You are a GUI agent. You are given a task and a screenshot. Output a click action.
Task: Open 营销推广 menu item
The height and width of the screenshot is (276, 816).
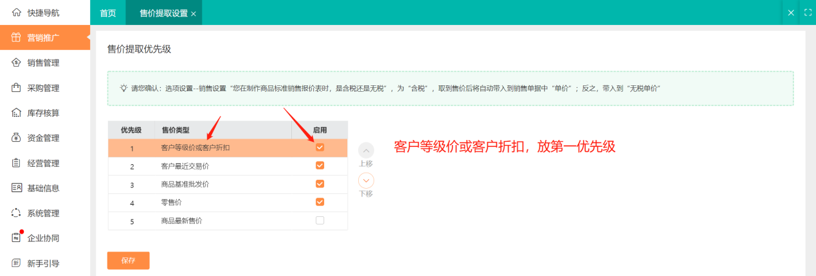pyautogui.click(x=45, y=38)
